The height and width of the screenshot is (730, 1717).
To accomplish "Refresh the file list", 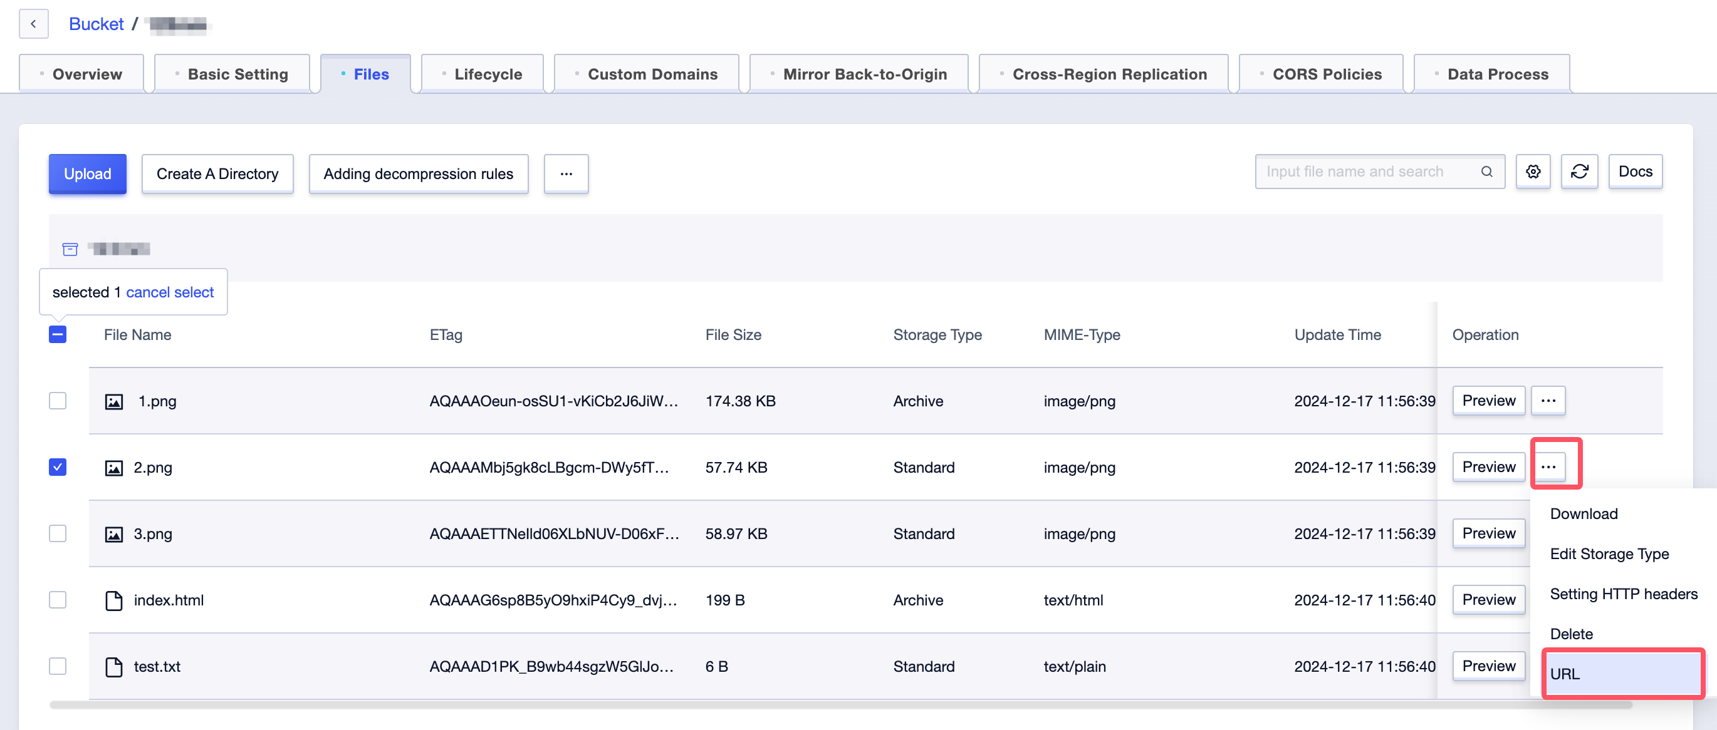I will pyautogui.click(x=1579, y=172).
